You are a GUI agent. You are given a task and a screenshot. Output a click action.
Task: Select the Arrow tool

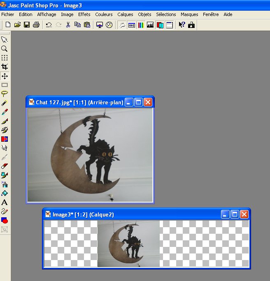point(5,39)
